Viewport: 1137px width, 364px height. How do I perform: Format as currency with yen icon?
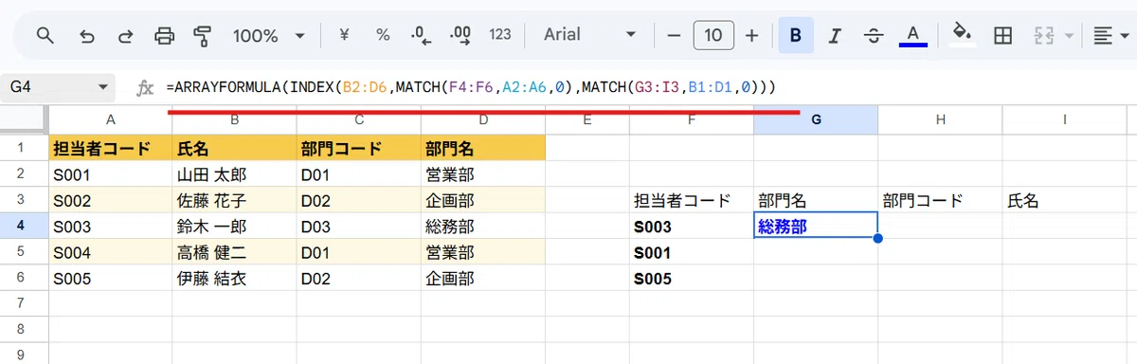click(344, 35)
